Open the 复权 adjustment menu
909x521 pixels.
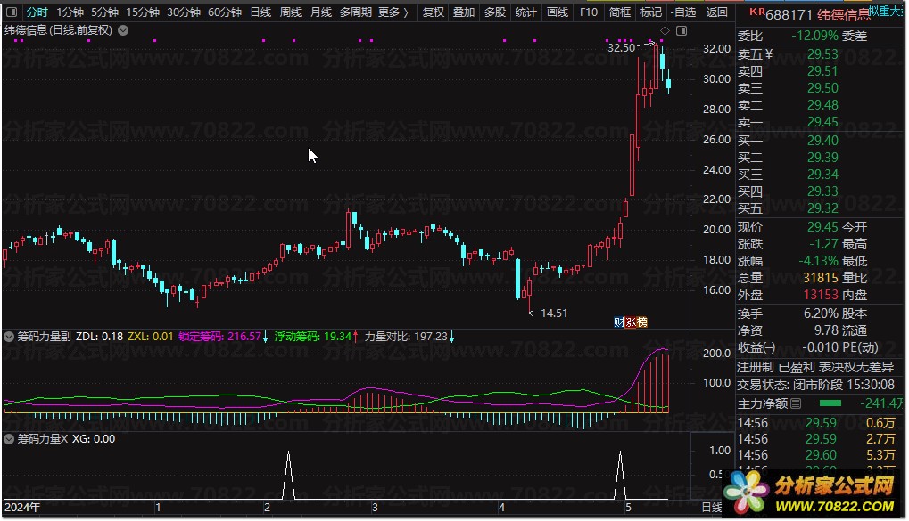433,12
